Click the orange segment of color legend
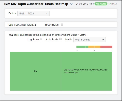122x101 pixels. 94,47
